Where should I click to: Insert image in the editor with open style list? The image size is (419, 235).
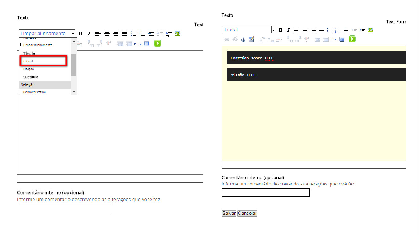pyautogui.click(x=178, y=34)
